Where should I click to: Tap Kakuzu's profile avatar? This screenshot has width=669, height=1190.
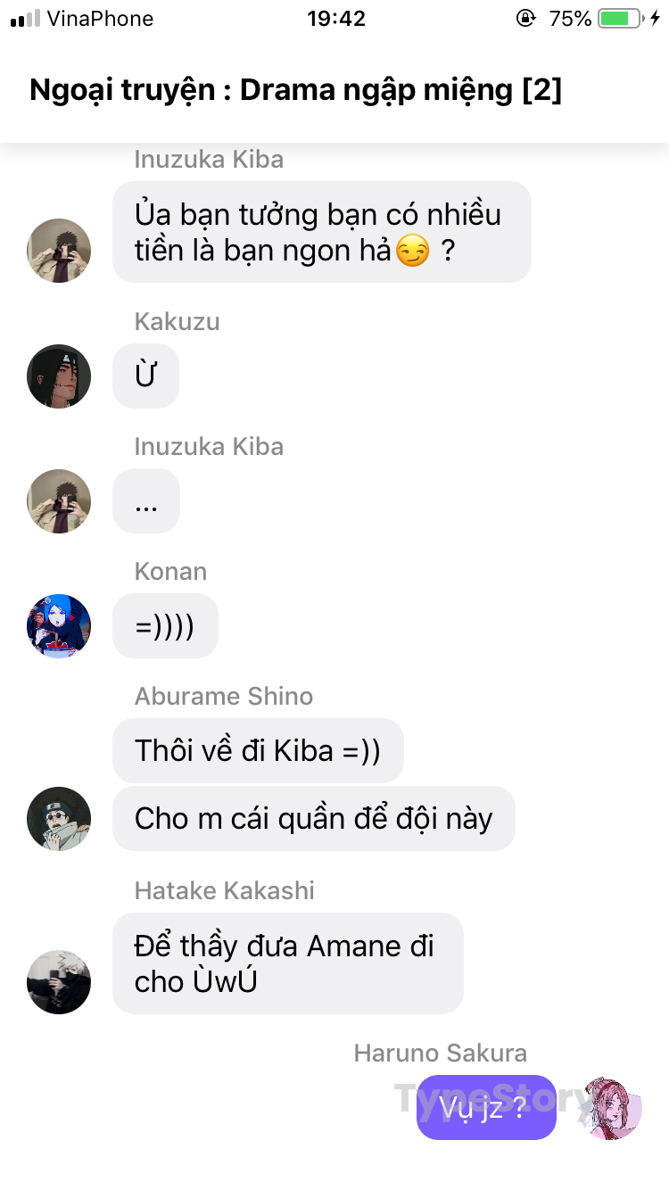[x=59, y=376]
